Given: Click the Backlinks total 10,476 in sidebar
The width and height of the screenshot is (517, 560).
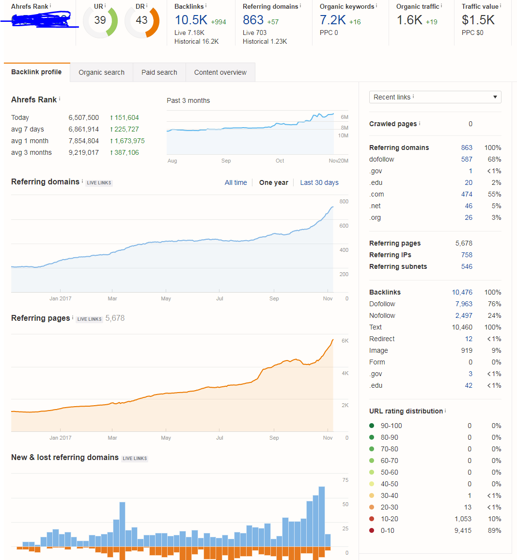Looking at the screenshot, I should point(462,292).
